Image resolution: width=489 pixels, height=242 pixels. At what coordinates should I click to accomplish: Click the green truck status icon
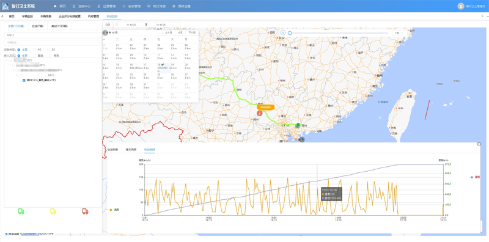(x=21, y=211)
